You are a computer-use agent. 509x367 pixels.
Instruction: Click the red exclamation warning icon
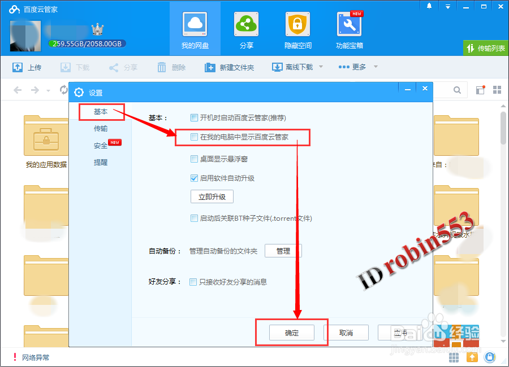pyautogui.click(x=15, y=357)
